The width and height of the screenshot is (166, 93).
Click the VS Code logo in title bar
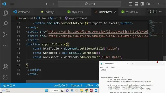(4, 4)
